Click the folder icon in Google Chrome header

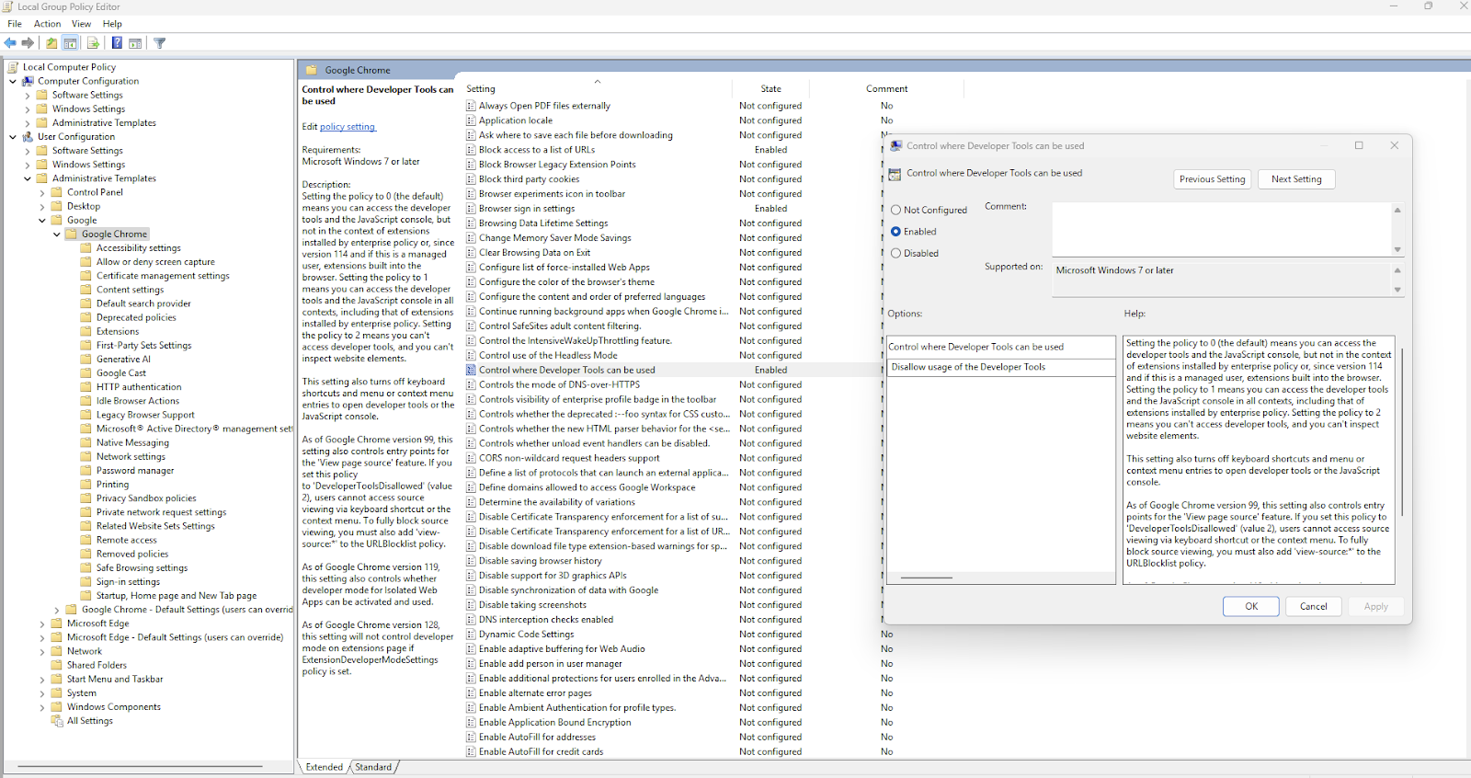[x=311, y=70]
